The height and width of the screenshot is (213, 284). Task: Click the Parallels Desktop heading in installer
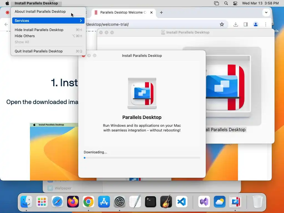[x=142, y=117]
